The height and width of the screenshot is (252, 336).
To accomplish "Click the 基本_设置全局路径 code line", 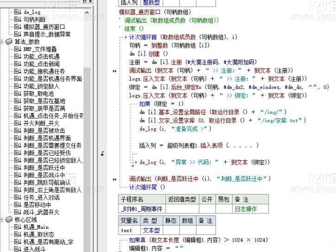I will [213, 112].
